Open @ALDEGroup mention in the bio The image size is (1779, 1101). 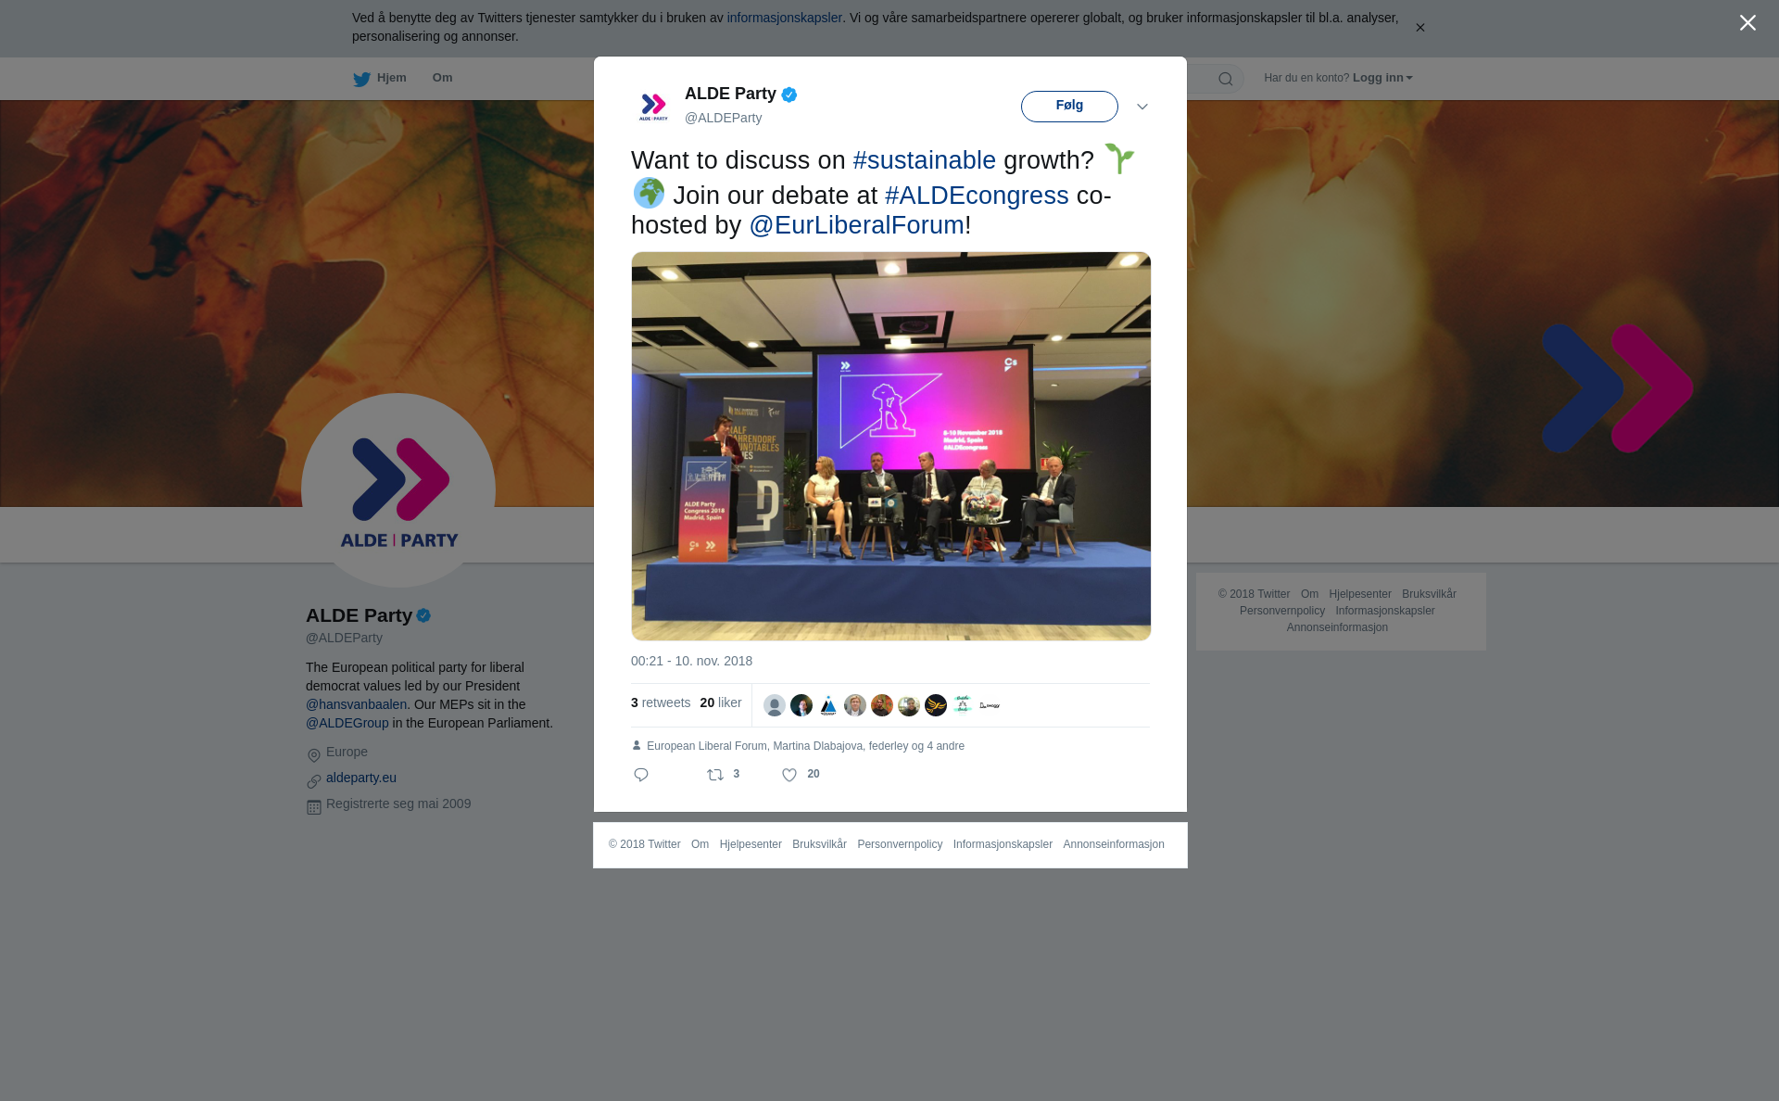tap(347, 723)
